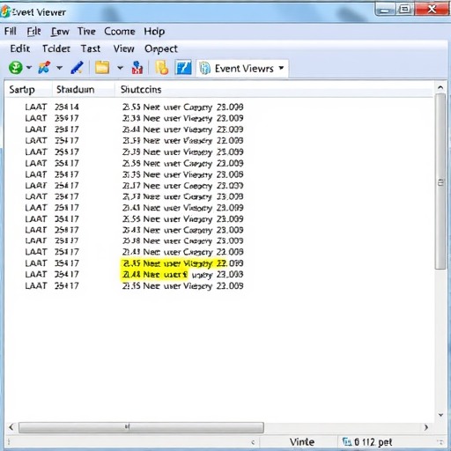Click the vertical scrollbar down arrow
This screenshot has height=451, width=451.
tap(440, 415)
